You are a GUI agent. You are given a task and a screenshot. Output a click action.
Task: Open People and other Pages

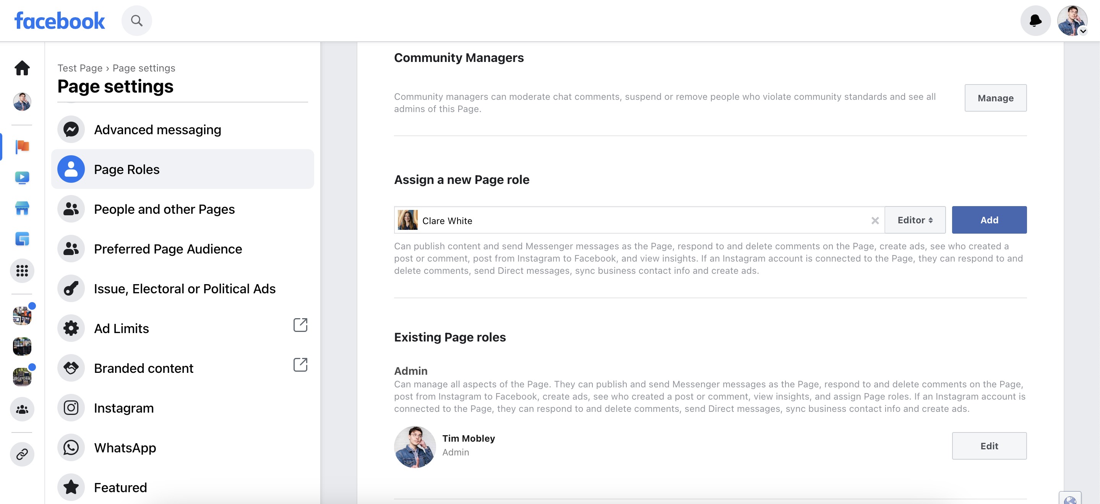pos(182,209)
